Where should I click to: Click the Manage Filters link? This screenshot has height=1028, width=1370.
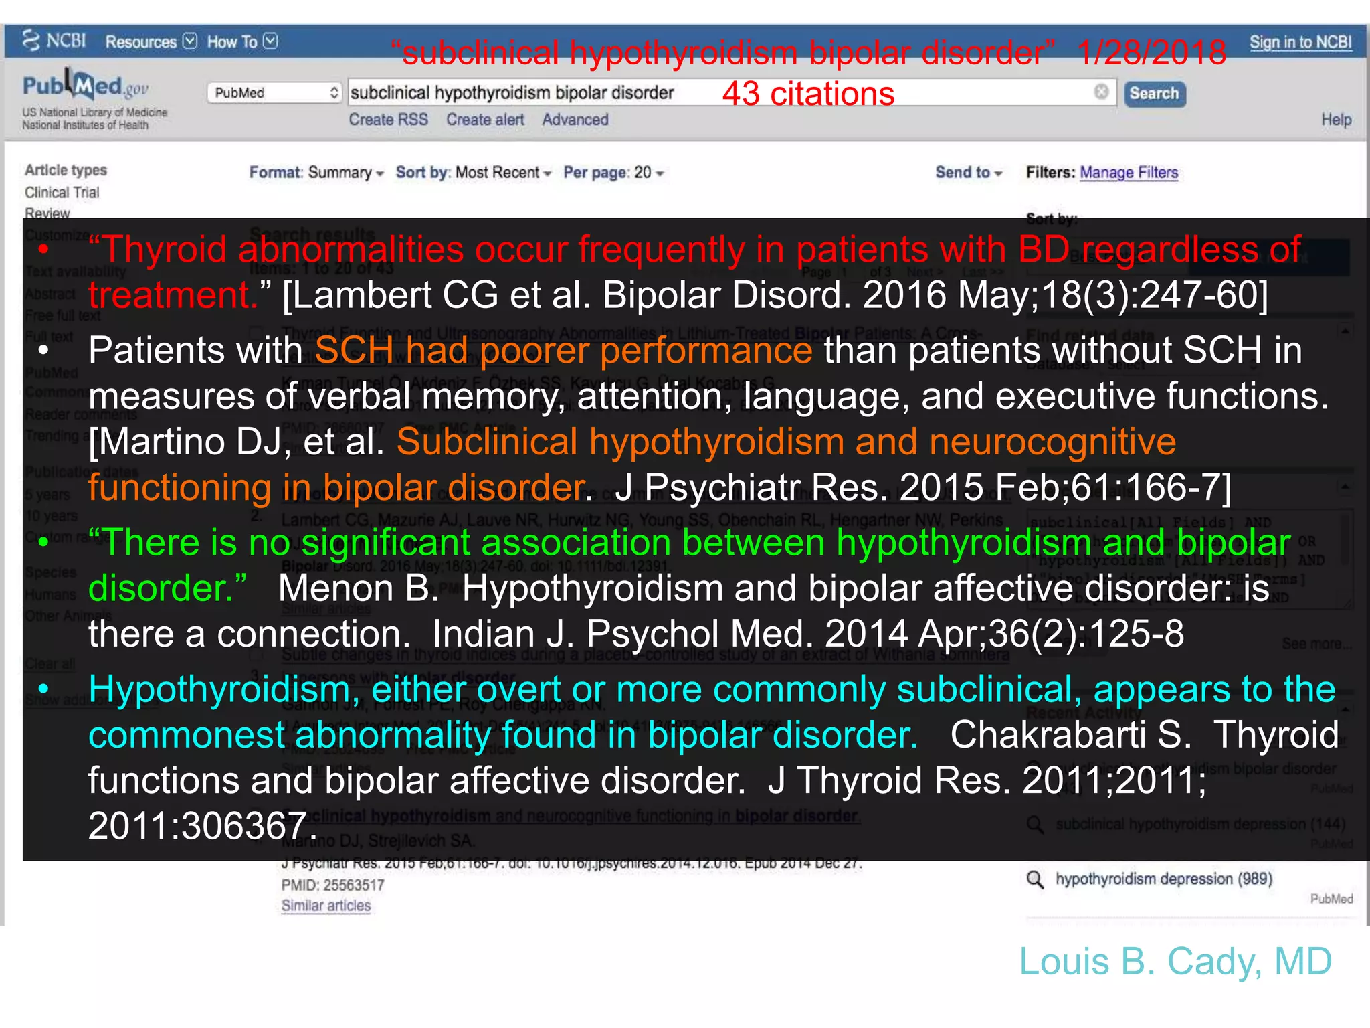click(1129, 173)
